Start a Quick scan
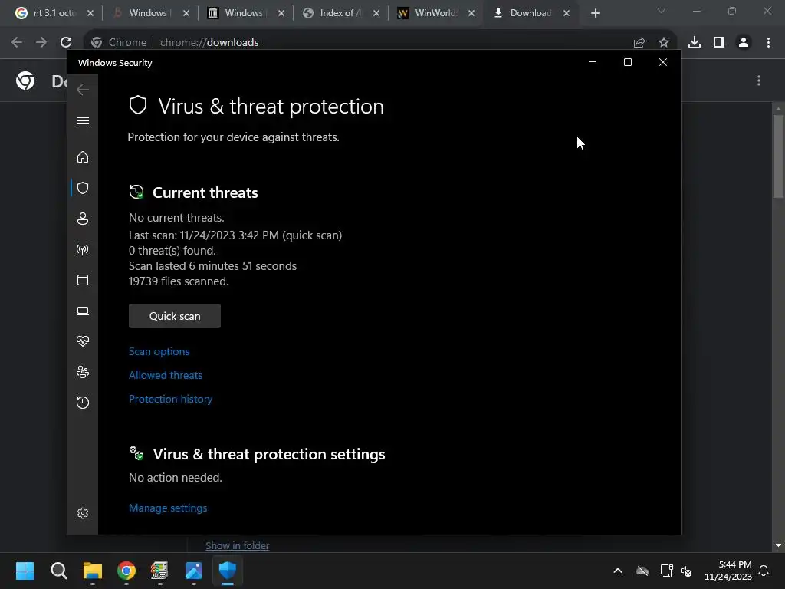 coord(175,316)
